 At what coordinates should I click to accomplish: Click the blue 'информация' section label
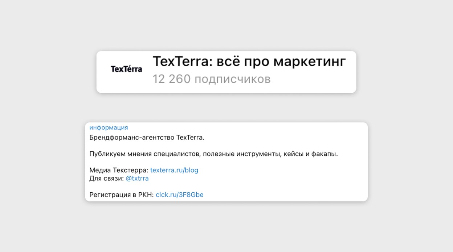pos(109,127)
